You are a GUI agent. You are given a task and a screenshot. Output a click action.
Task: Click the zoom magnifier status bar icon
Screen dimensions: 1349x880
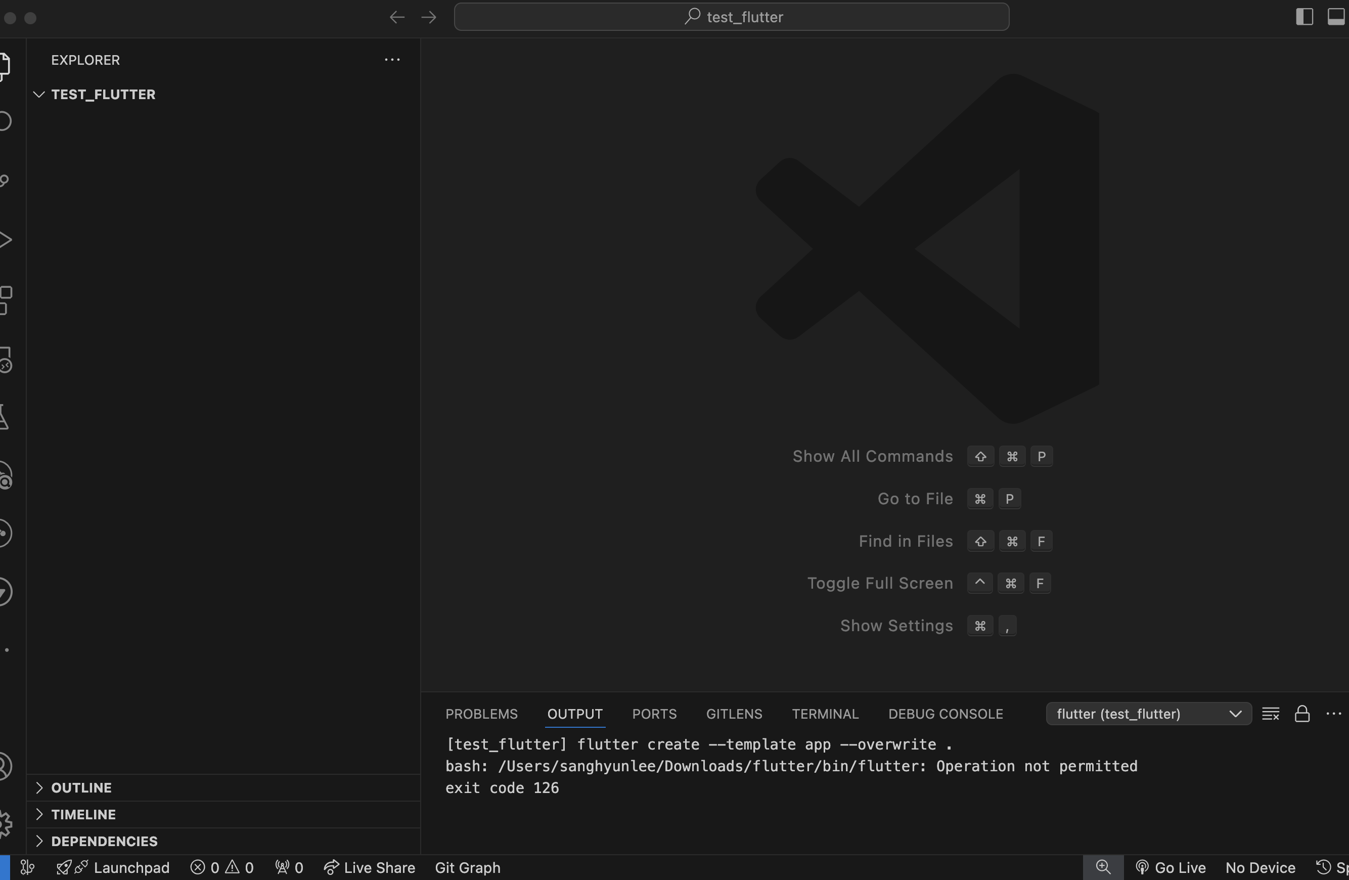pyautogui.click(x=1103, y=867)
